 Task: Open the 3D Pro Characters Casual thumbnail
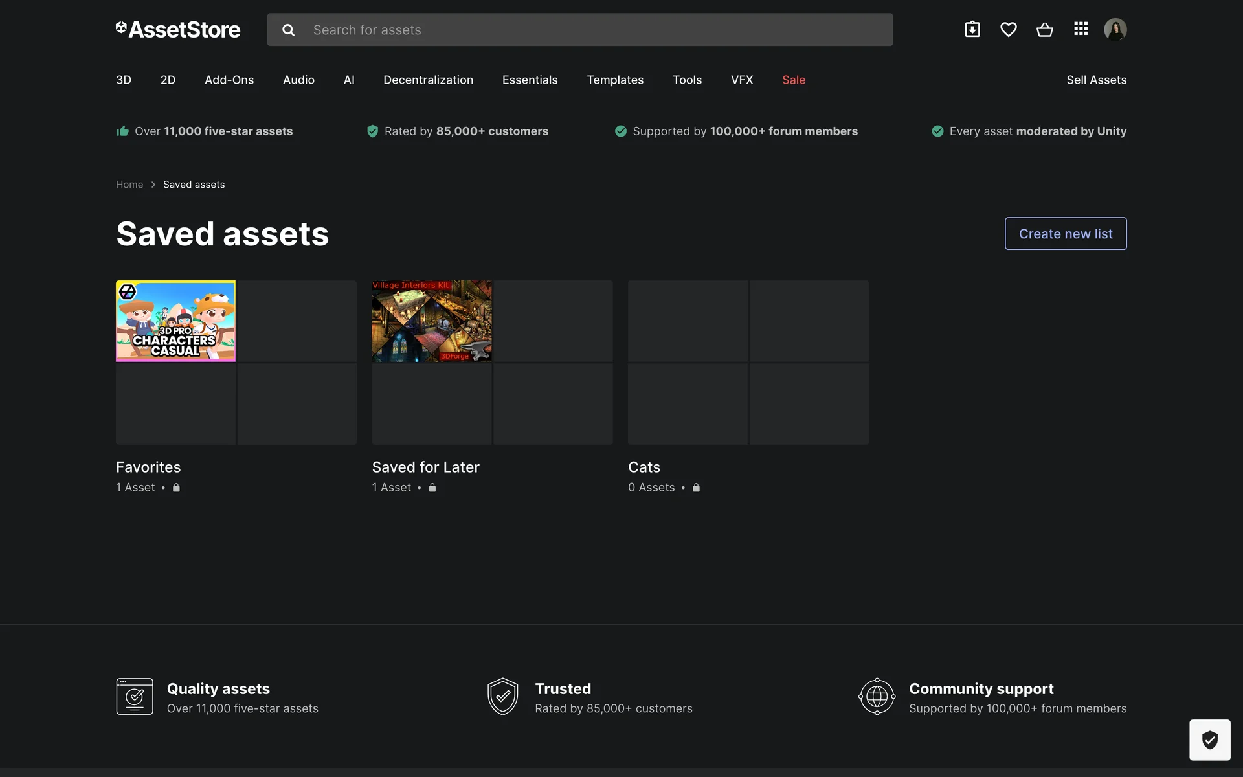(175, 321)
